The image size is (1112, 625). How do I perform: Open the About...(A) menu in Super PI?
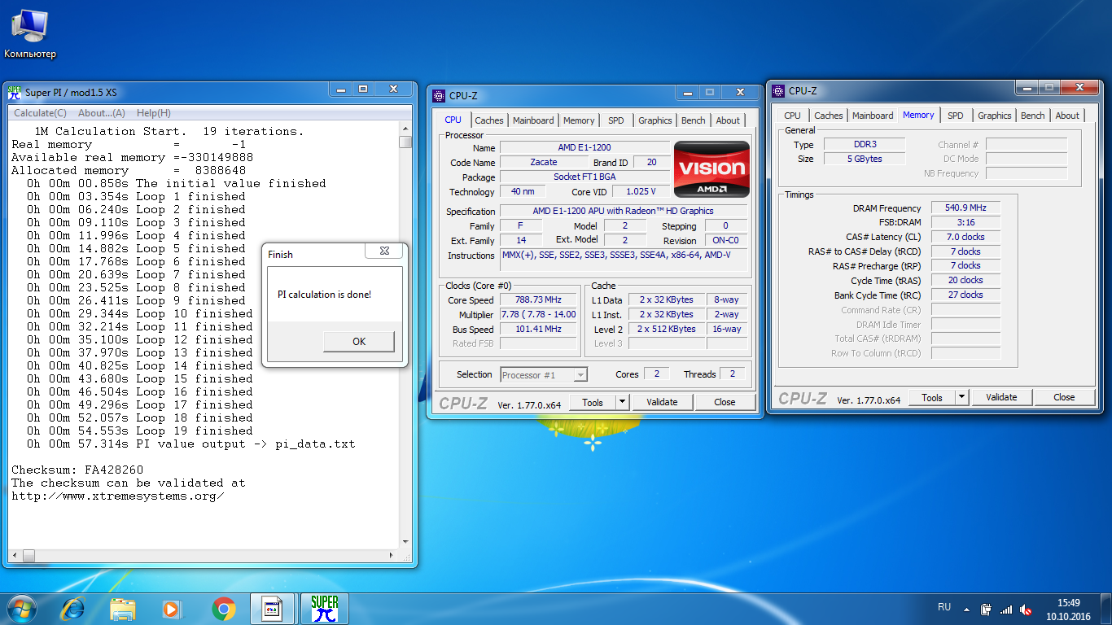[x=102, y=113]
